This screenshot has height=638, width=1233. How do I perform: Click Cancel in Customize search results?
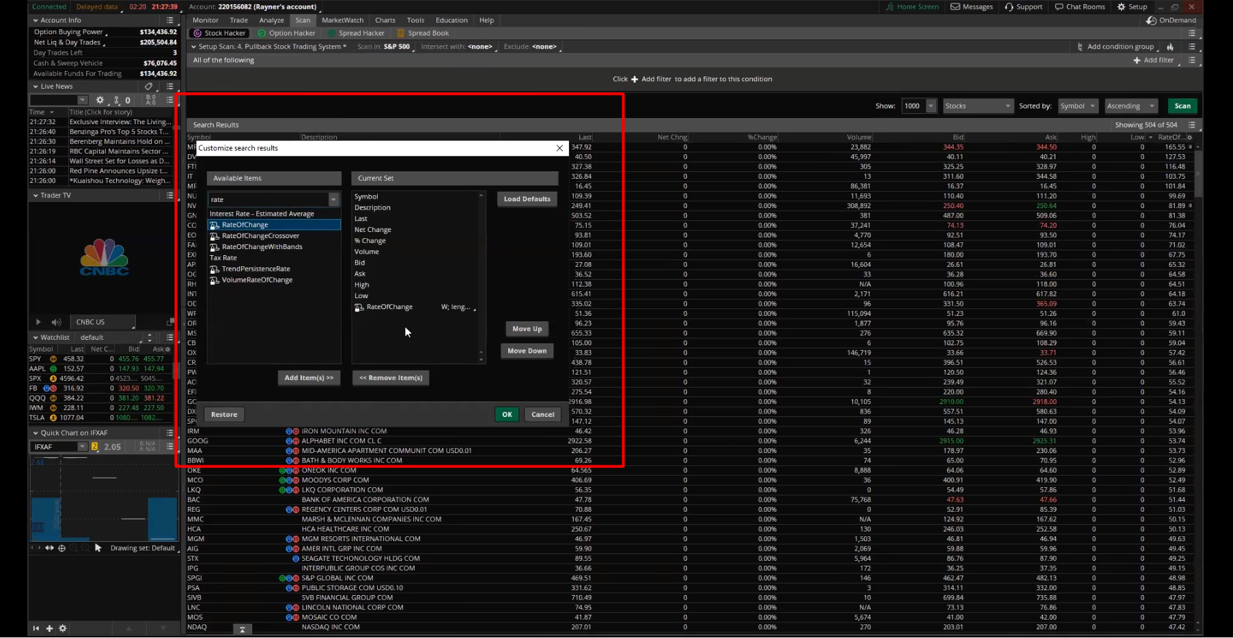pos(543,414)
